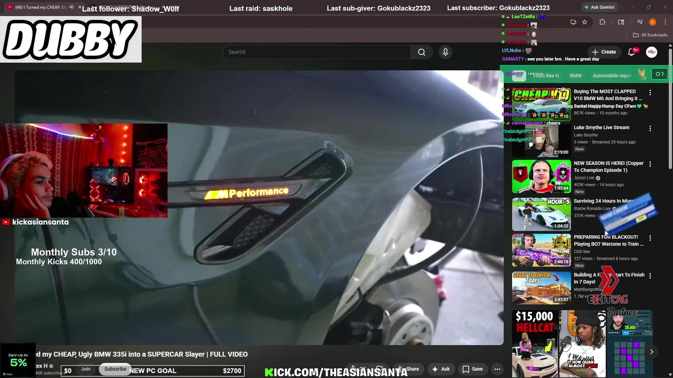Click the YouTube search magnifier button

(x=422, y=52)
